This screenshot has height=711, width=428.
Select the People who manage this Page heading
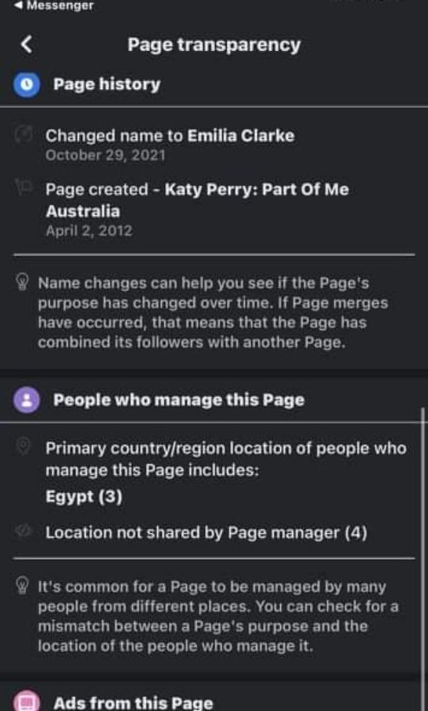[x=179, y=401]
